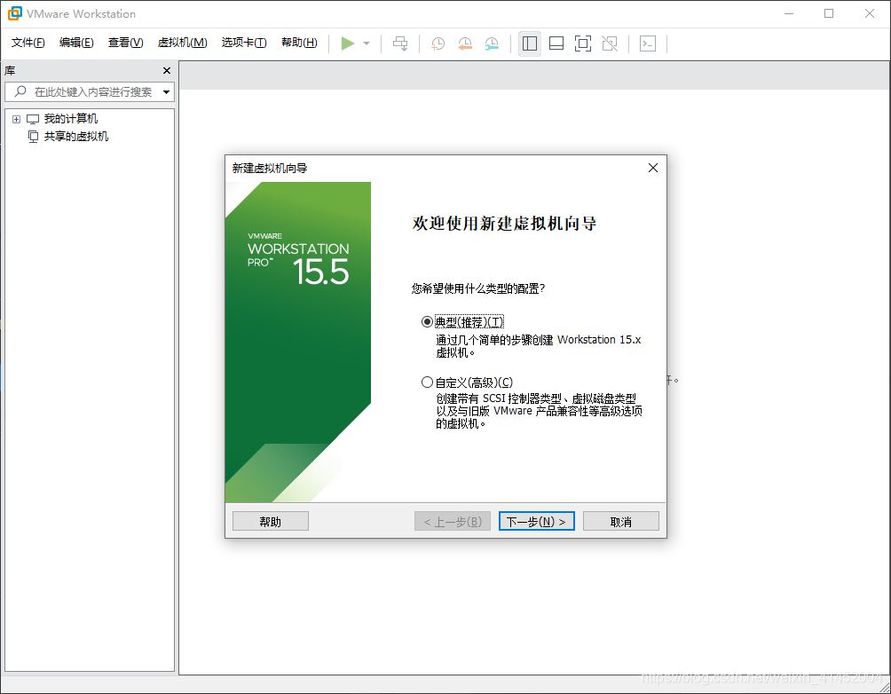This screenshot has width=891, height=694.
Task: Select 自定义(高级) radio button
Action: pos(427,382)
